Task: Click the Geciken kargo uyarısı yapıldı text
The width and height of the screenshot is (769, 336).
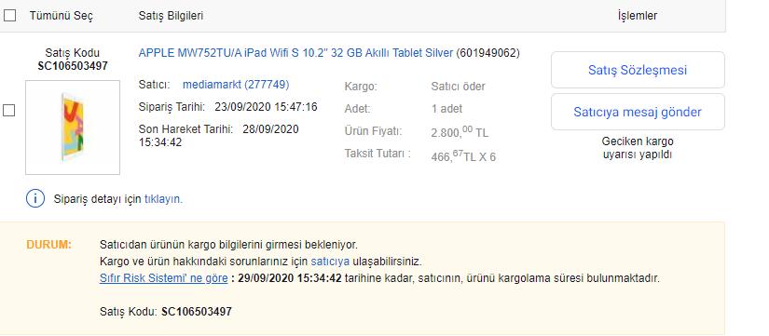Action: 638,148
